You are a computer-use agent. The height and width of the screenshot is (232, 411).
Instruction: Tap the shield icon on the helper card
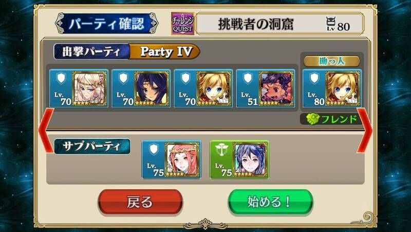(314, 78)
